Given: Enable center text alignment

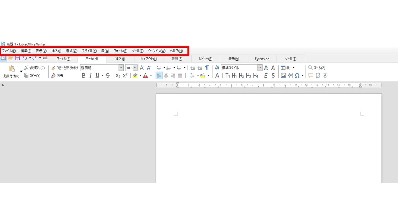Looking at the screenshot, I should point(166,75).
